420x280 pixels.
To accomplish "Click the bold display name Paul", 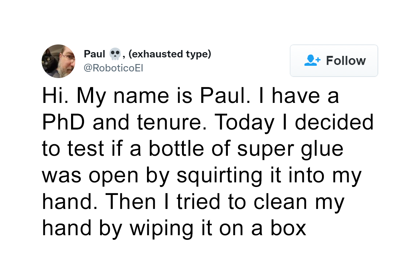I will click(x=94, y=54).
